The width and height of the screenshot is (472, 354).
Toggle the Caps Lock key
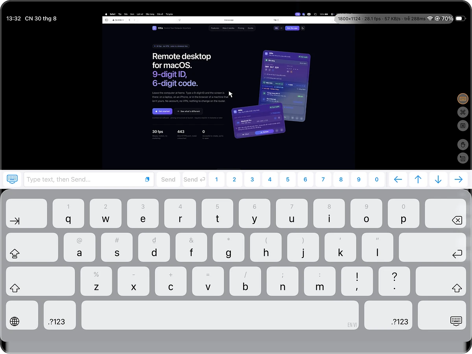[x=32, y=247]
